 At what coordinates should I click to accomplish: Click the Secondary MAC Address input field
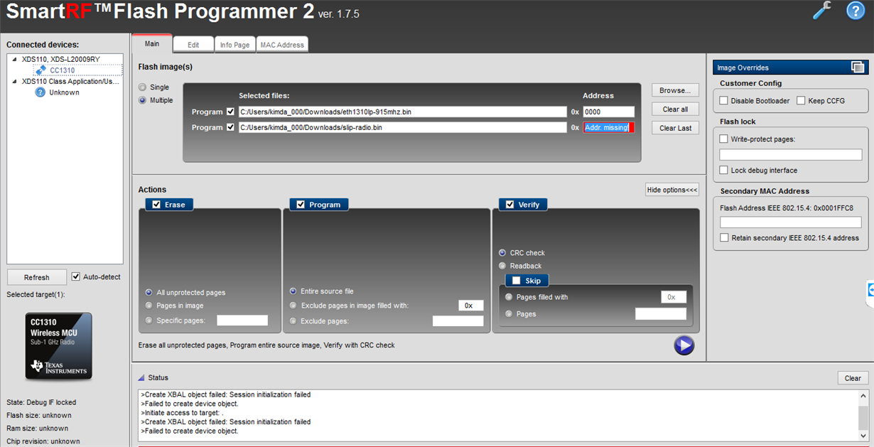[791, 222]
